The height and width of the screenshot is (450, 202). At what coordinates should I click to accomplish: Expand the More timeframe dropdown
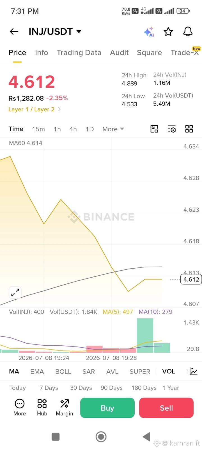[x=113, y=129]
